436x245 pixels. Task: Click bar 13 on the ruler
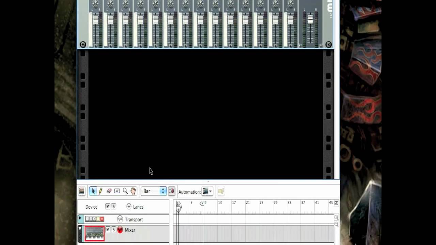tap(220, 203)
